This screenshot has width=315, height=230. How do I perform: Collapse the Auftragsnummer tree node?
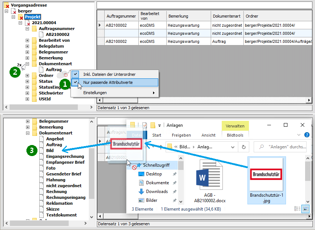click(x=28, y=29)
